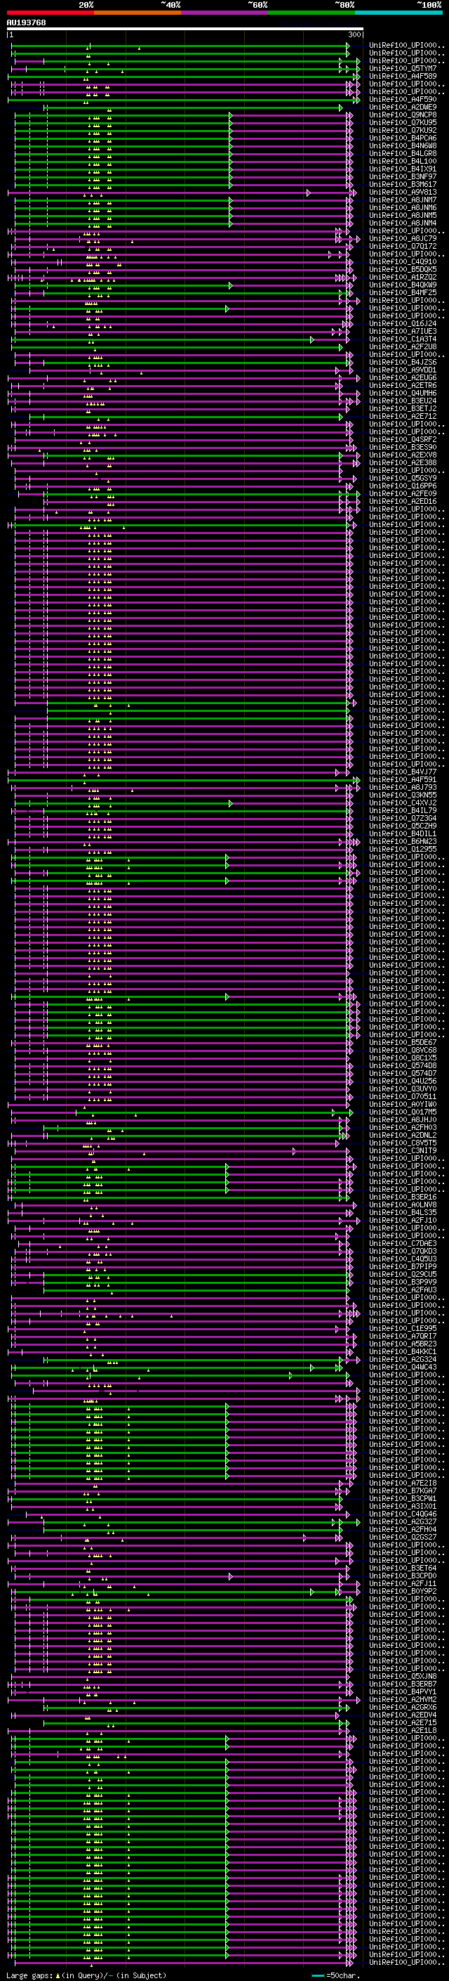Select the UniRef100_C3NIT9 label
449x1981 pixels.
(403, 1150)
